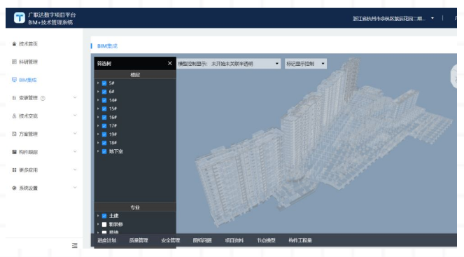Expand the 技术交底 submenu chevron
Viewport: 464px width, 257px height.
coord(75,116)
